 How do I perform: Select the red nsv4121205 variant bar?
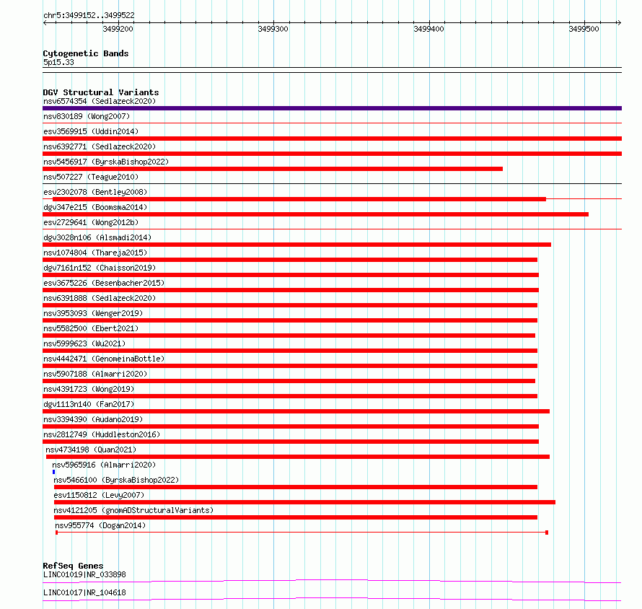pos(296,517)
